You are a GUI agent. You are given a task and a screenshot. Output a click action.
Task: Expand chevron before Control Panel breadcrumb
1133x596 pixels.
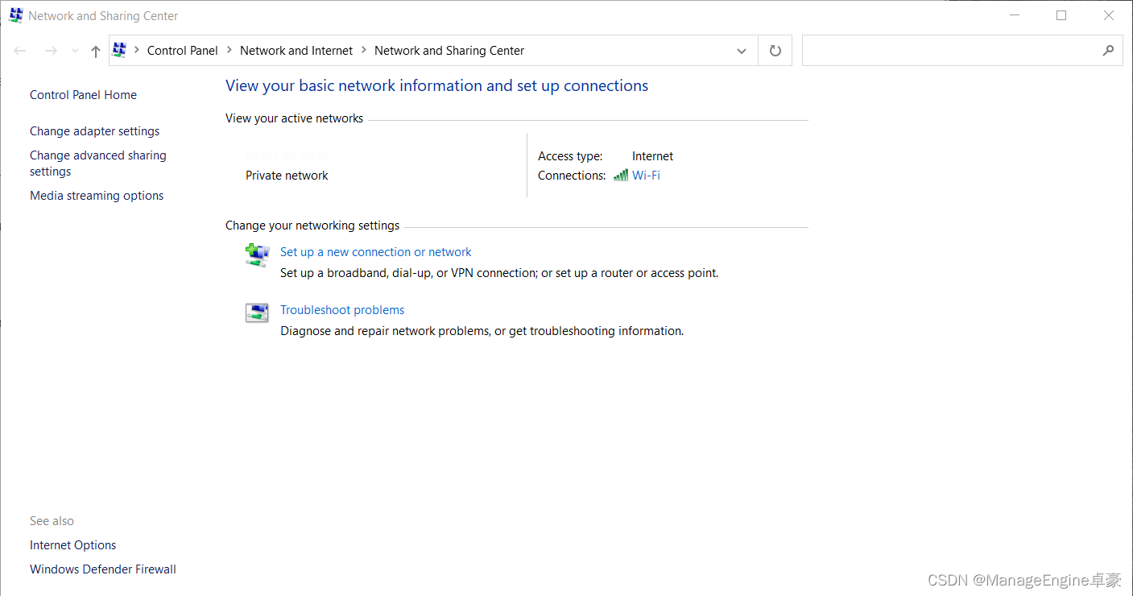coord(136,50)
